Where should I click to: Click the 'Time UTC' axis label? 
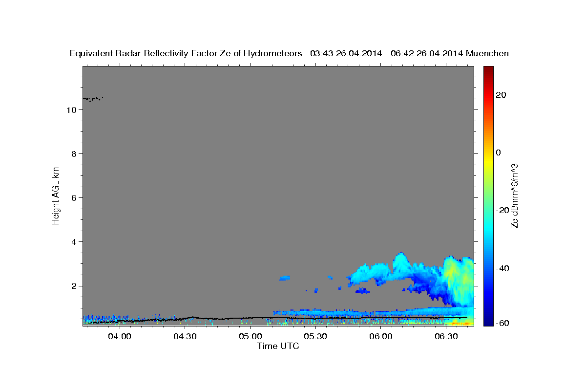click(x=278, y=346)
